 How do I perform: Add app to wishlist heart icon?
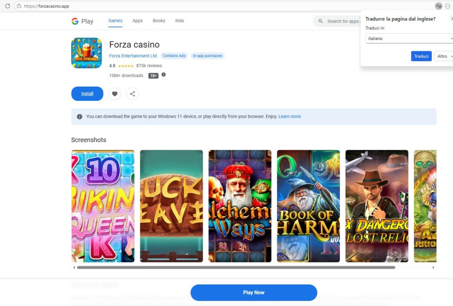point(115,94)
